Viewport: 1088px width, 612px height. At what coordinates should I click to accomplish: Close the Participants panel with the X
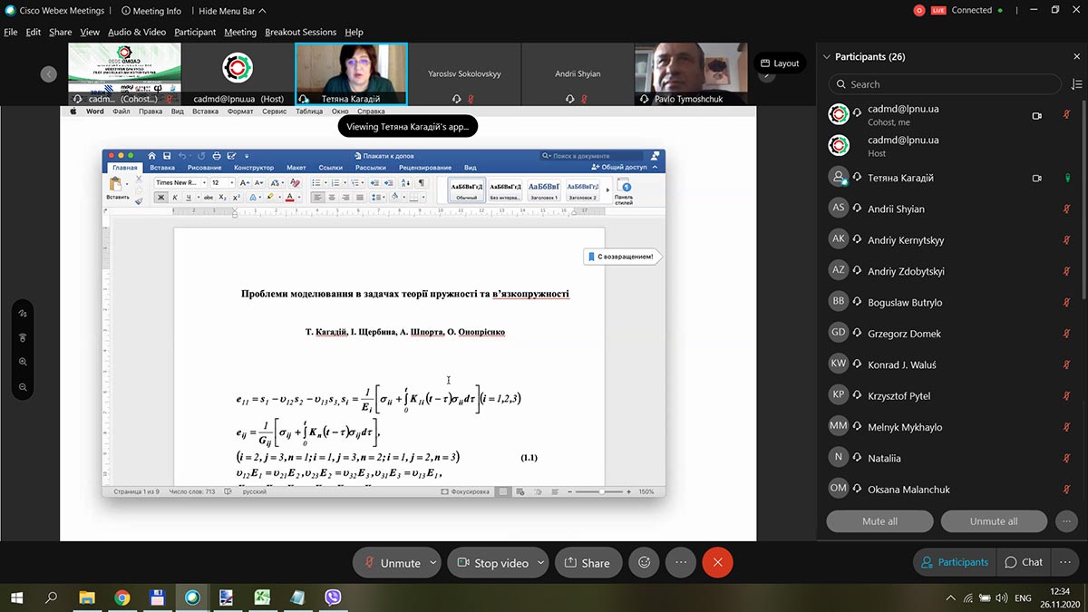click(1076, 56)
